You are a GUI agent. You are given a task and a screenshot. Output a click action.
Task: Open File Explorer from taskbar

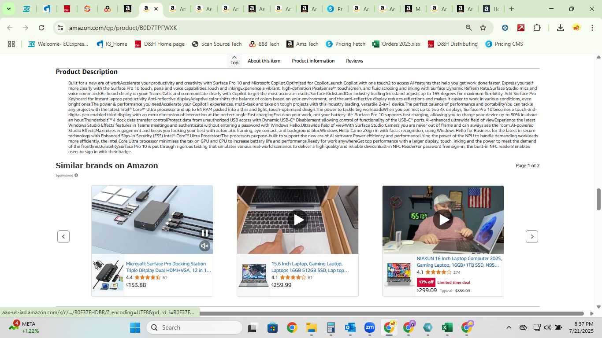pyautogui.click(x=312, y=327)
